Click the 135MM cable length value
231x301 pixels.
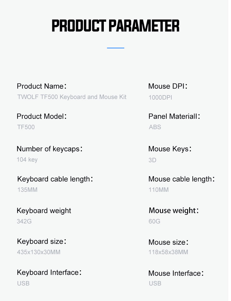coord(27,190)
